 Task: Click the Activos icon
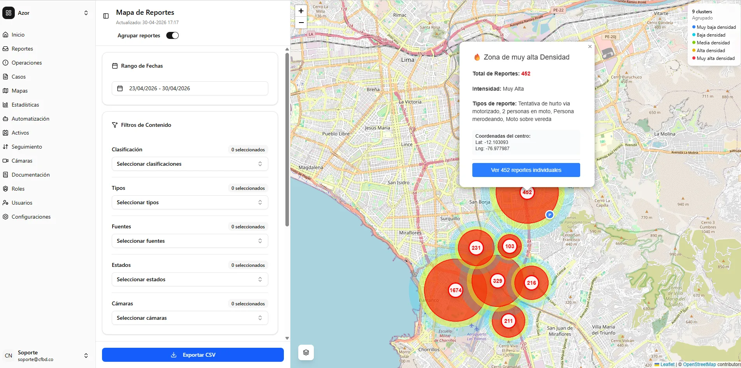click(x=5, y=133)
